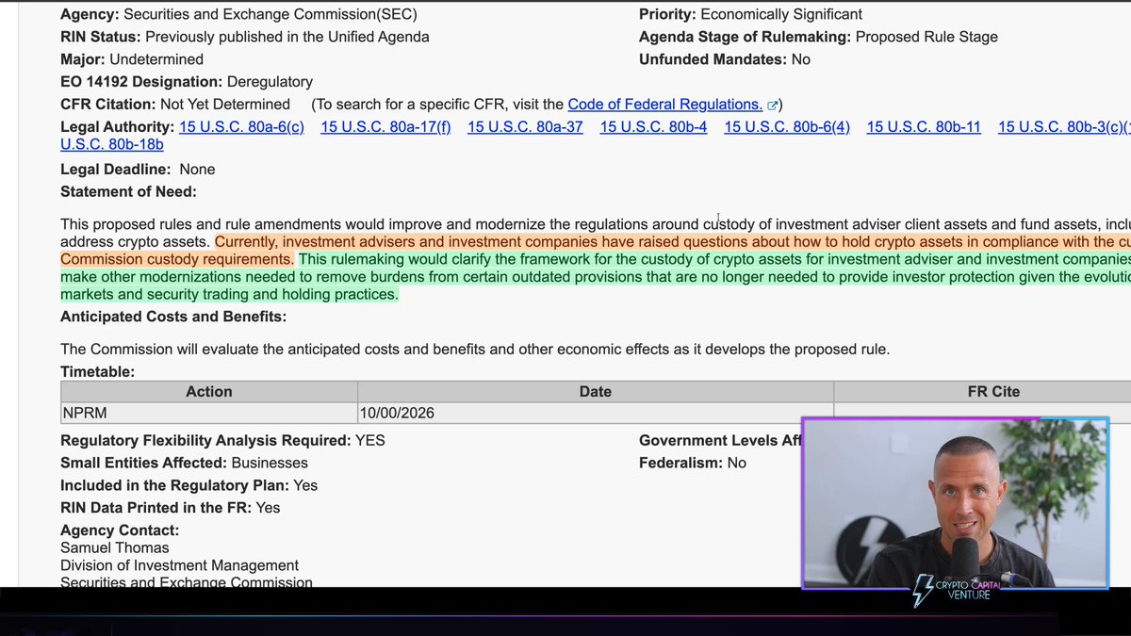Image resolution: width=1131 pixels, height=636 pixels.
Task: Click the Priority: Economically Significant text
Action: point(750,14)
